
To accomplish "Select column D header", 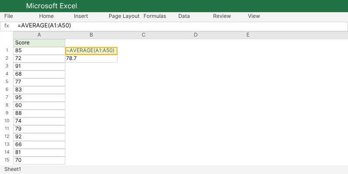I will [195, 35].
